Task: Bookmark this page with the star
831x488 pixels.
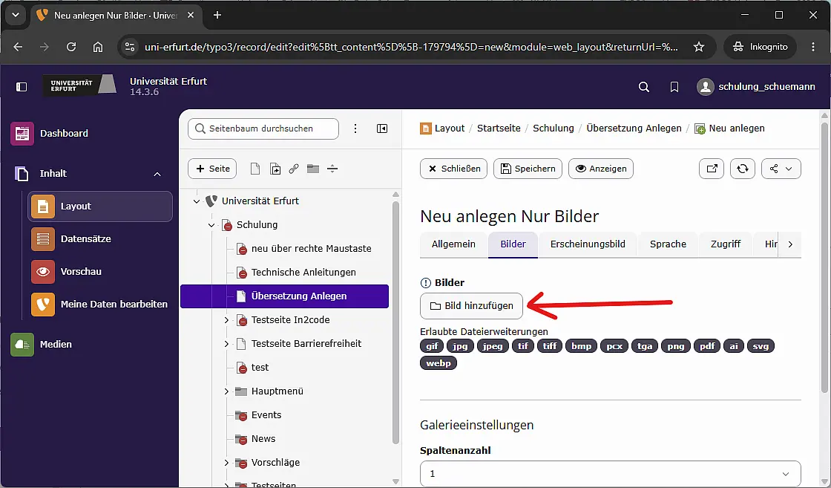Action: [699, 47]
